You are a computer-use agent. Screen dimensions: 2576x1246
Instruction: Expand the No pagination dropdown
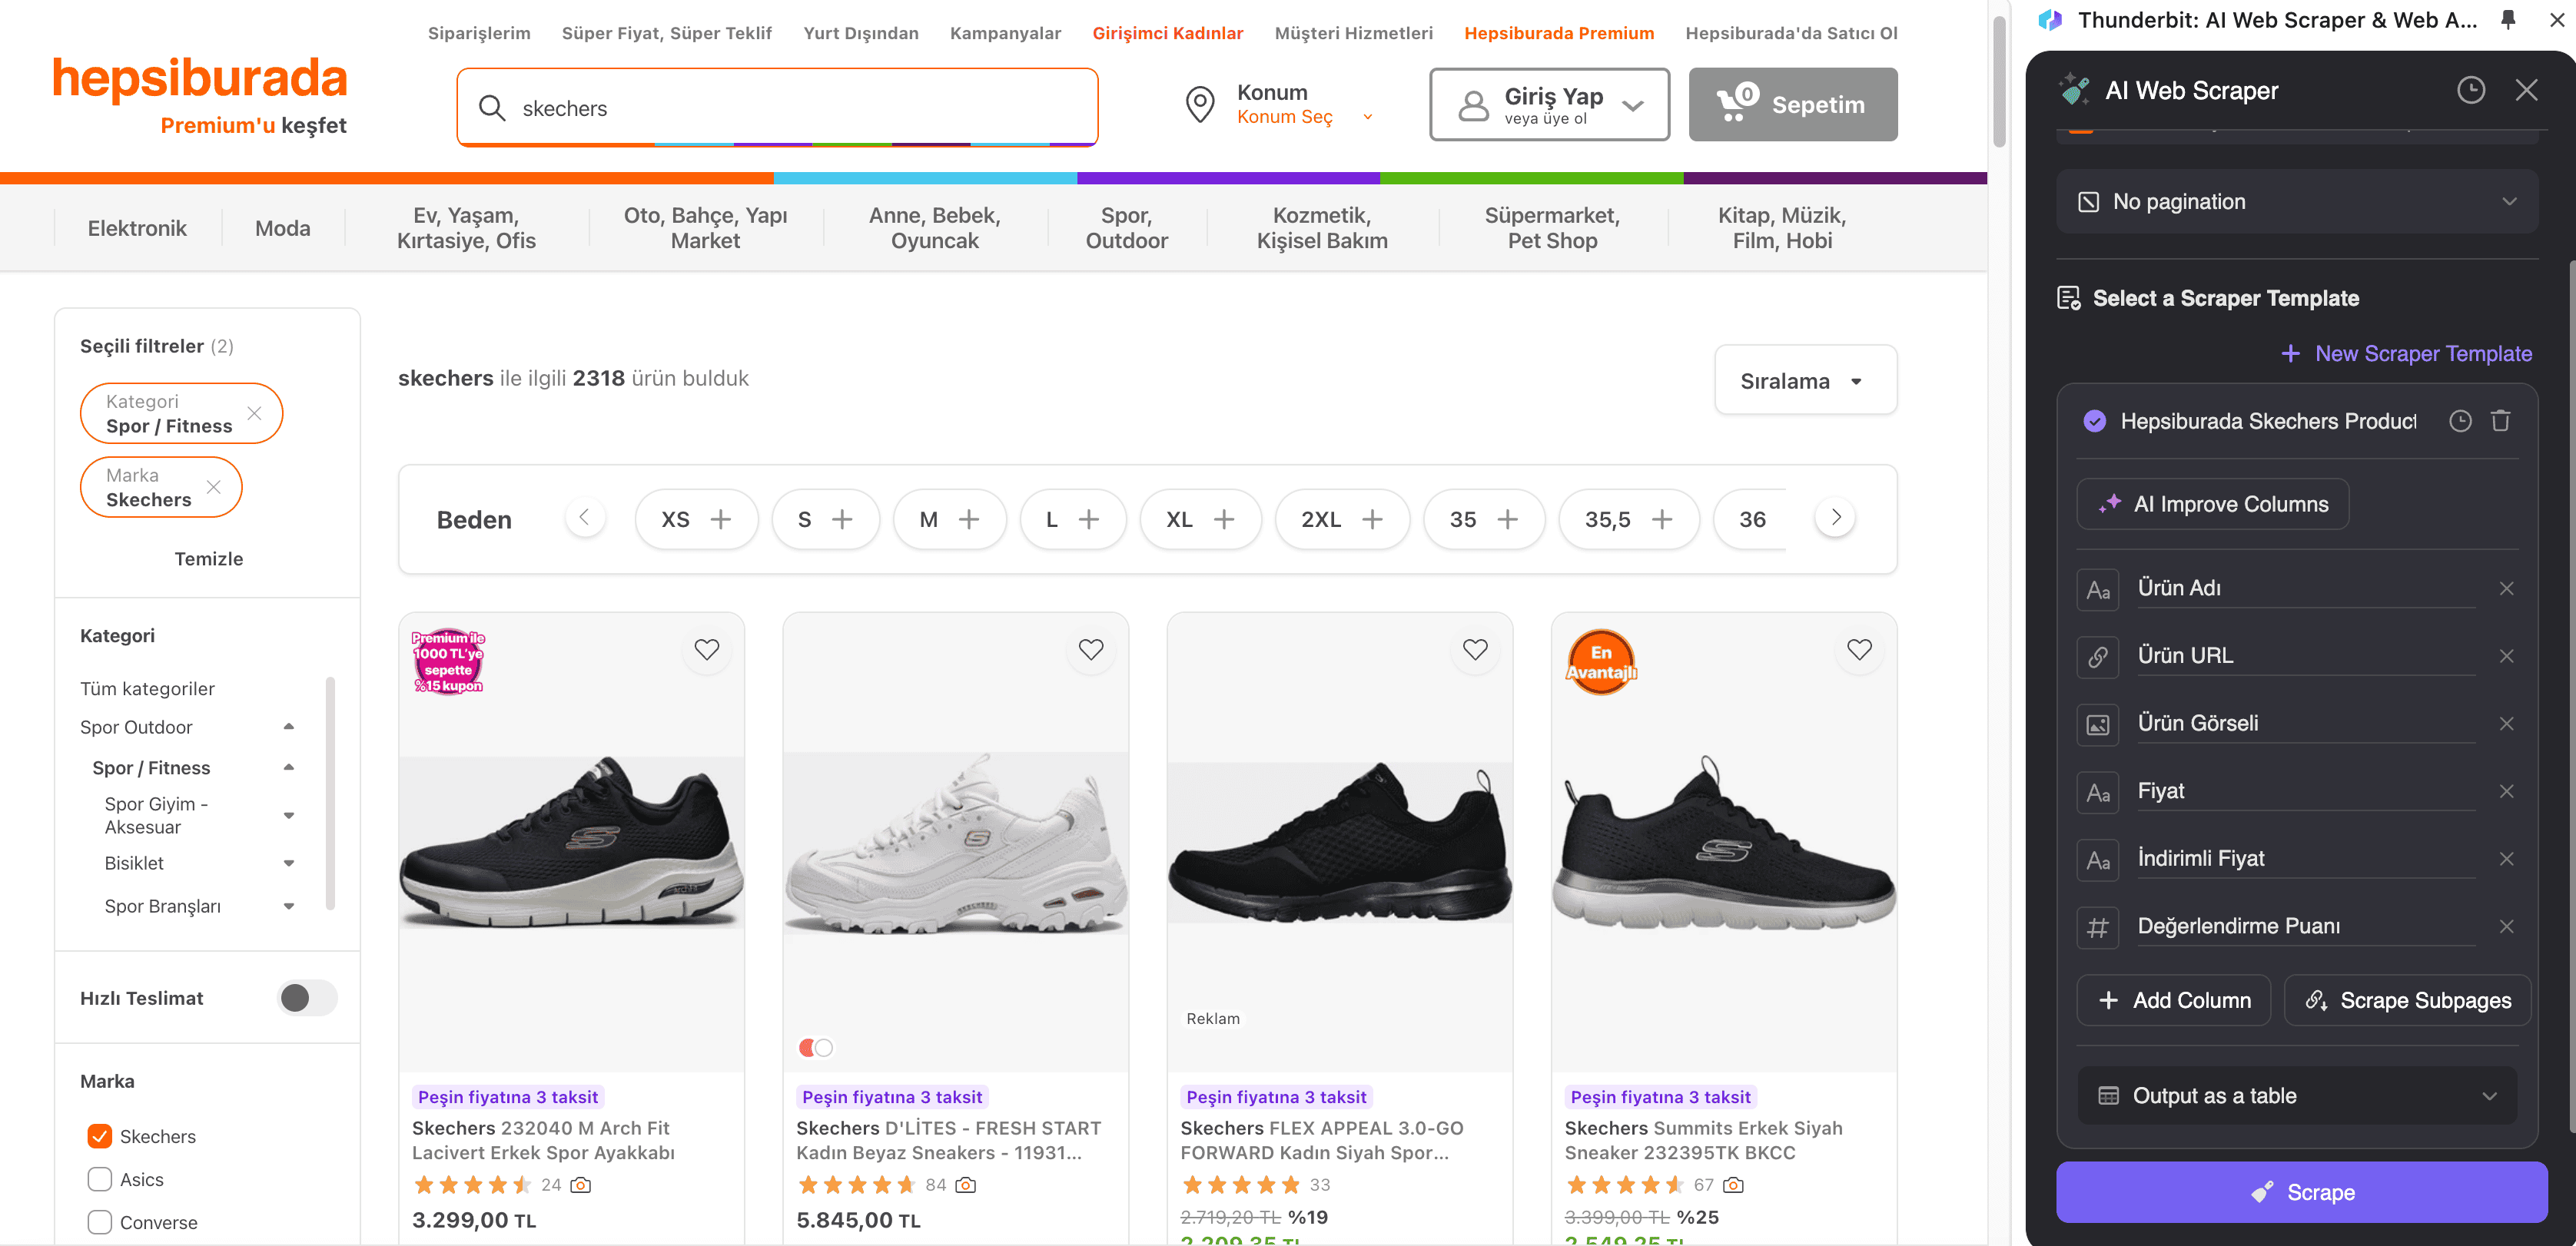[2296, 202]
